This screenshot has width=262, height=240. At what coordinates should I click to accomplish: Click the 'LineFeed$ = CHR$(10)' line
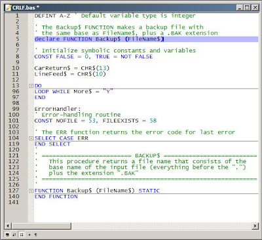click(70, 74)
